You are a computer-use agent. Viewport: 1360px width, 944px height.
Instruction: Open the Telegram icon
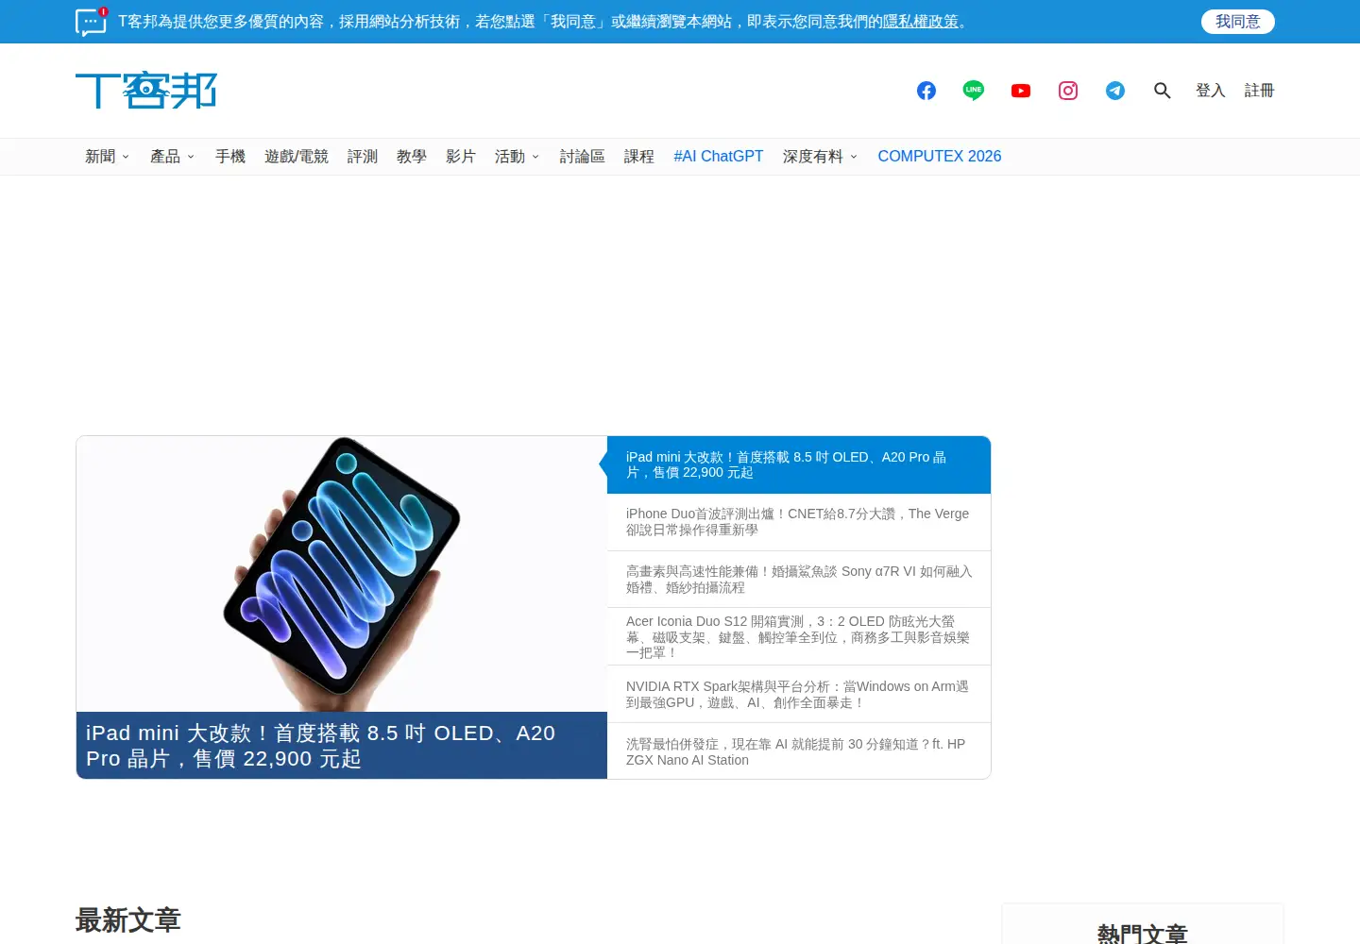click(x=1115, y=91)
